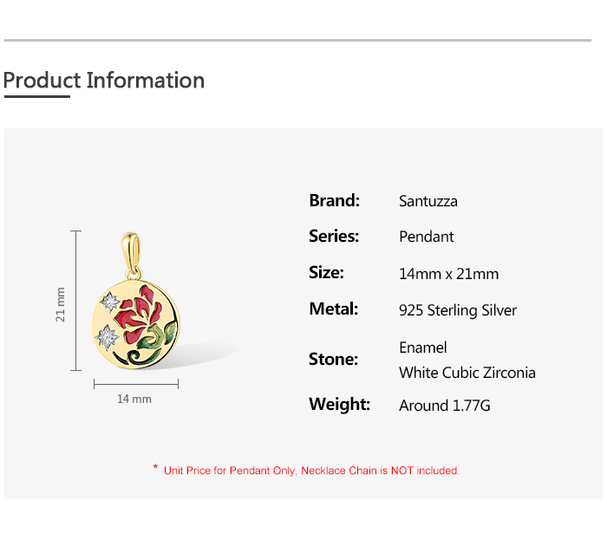Select the Brand label
607x533 pixels.
[x=334, y=200]
